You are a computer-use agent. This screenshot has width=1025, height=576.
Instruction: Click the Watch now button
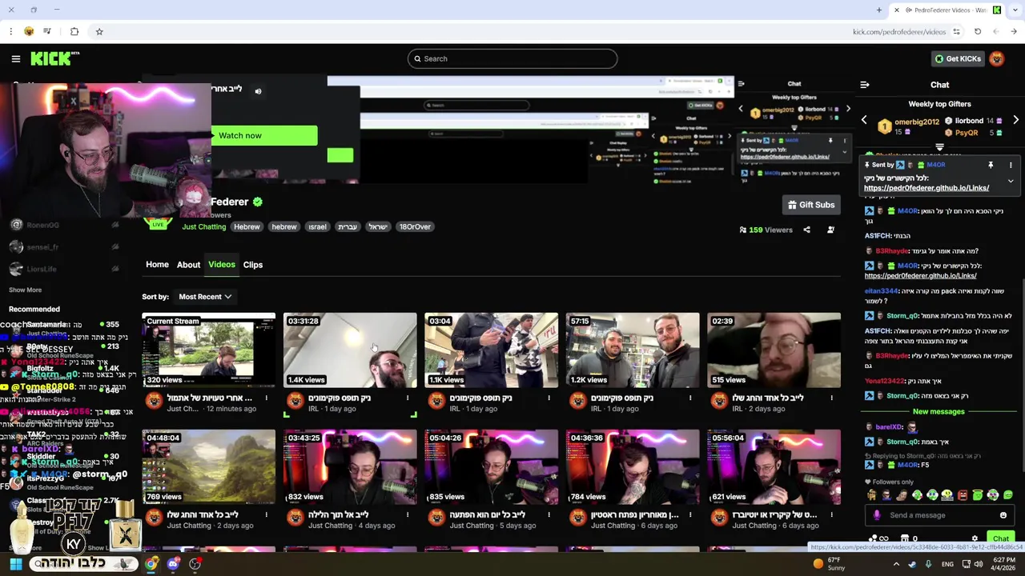264,135
